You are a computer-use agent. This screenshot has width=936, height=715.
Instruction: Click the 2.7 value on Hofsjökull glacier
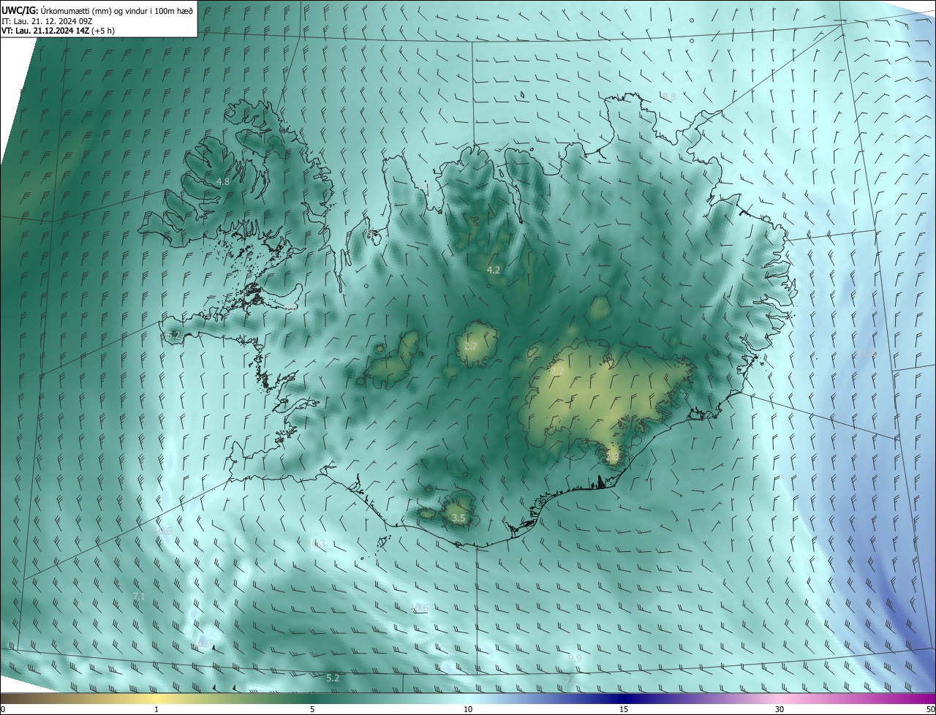471,346
